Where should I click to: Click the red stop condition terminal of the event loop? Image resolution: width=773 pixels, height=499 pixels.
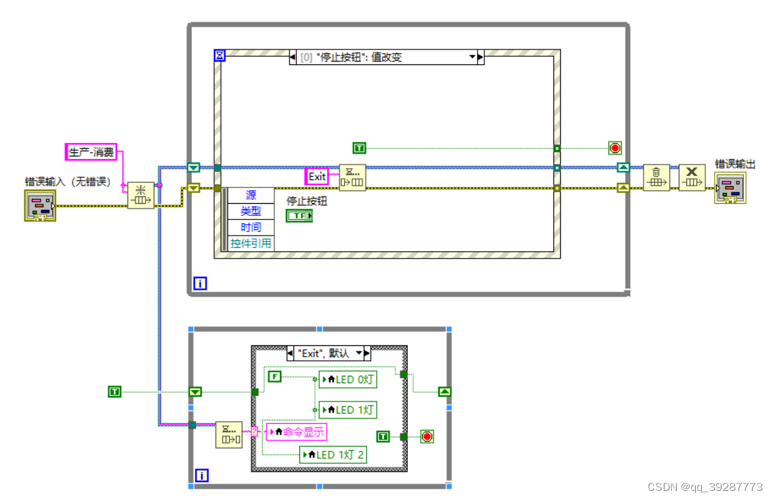point(614,148)
